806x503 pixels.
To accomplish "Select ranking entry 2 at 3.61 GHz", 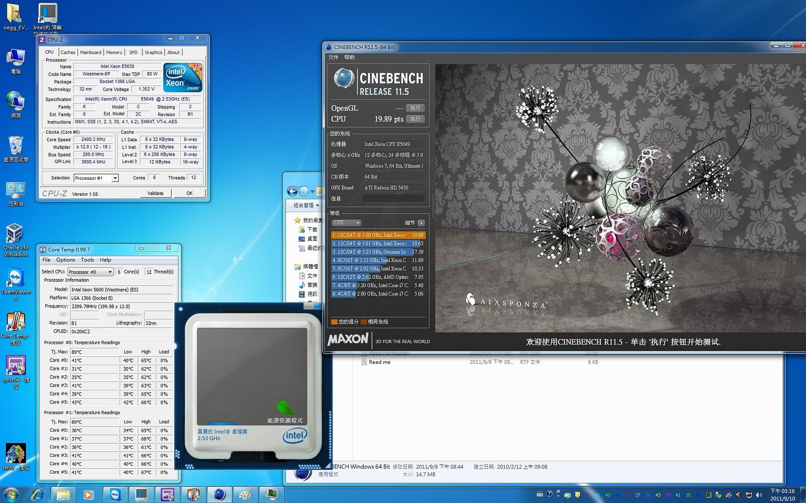I will click(378, 244).
